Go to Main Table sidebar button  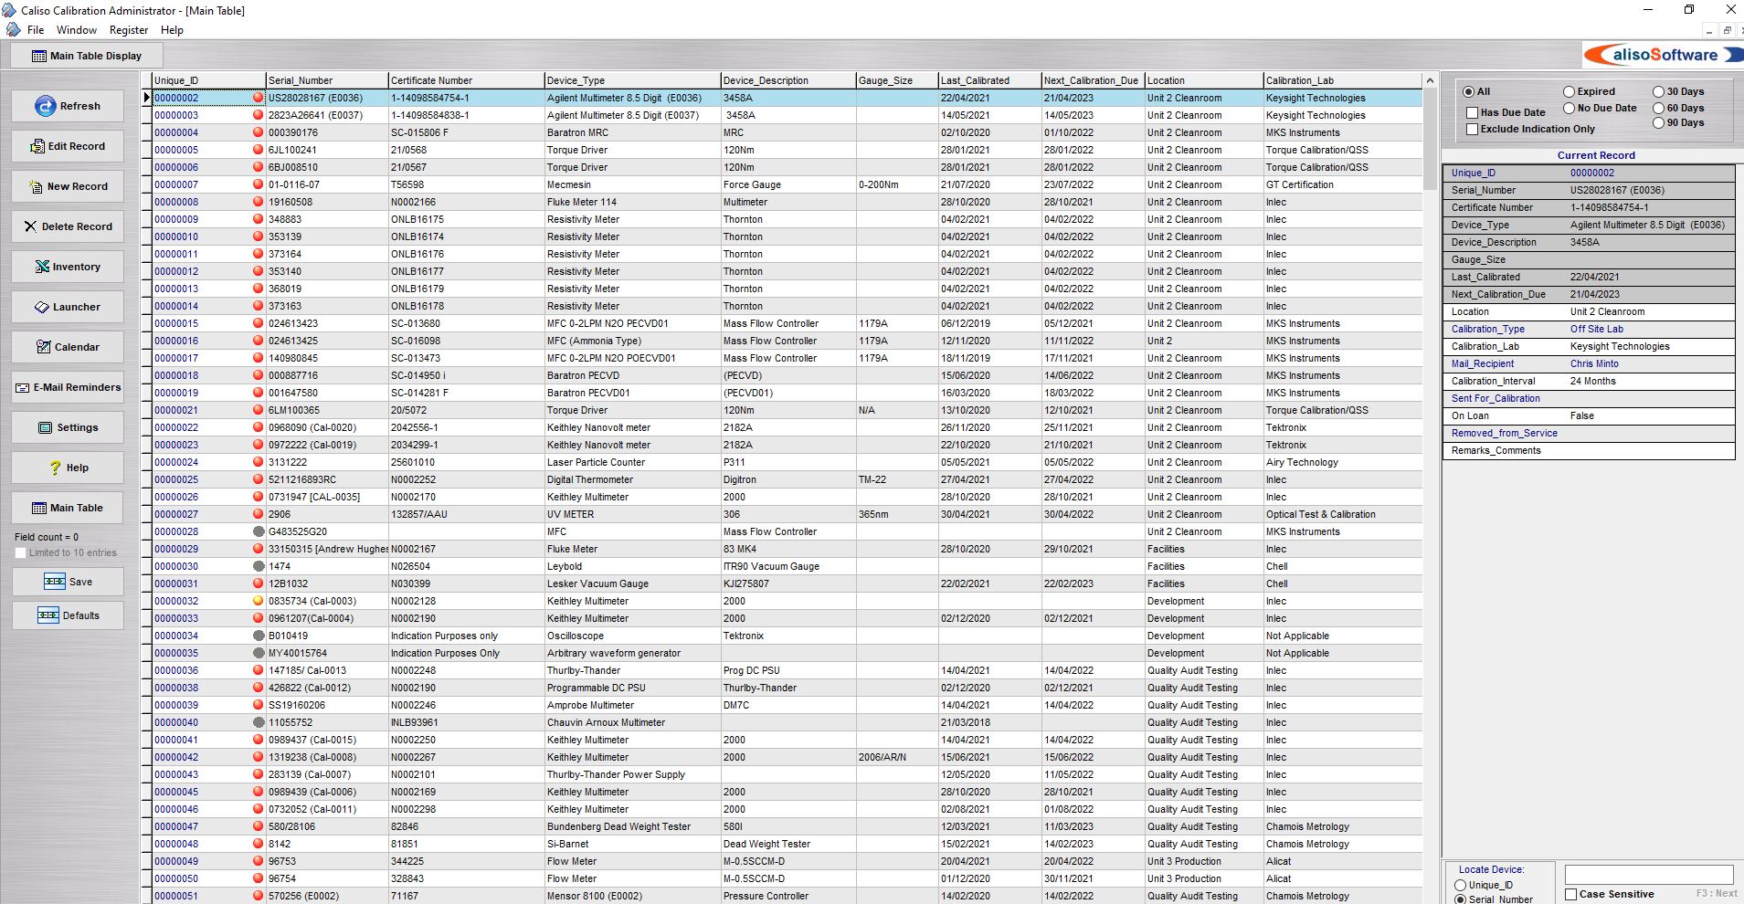[68, 508]
